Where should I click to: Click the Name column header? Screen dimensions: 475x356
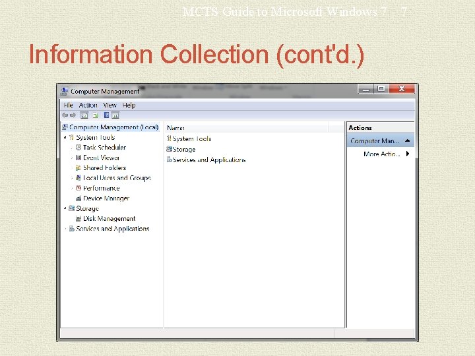tap(247, 128)
